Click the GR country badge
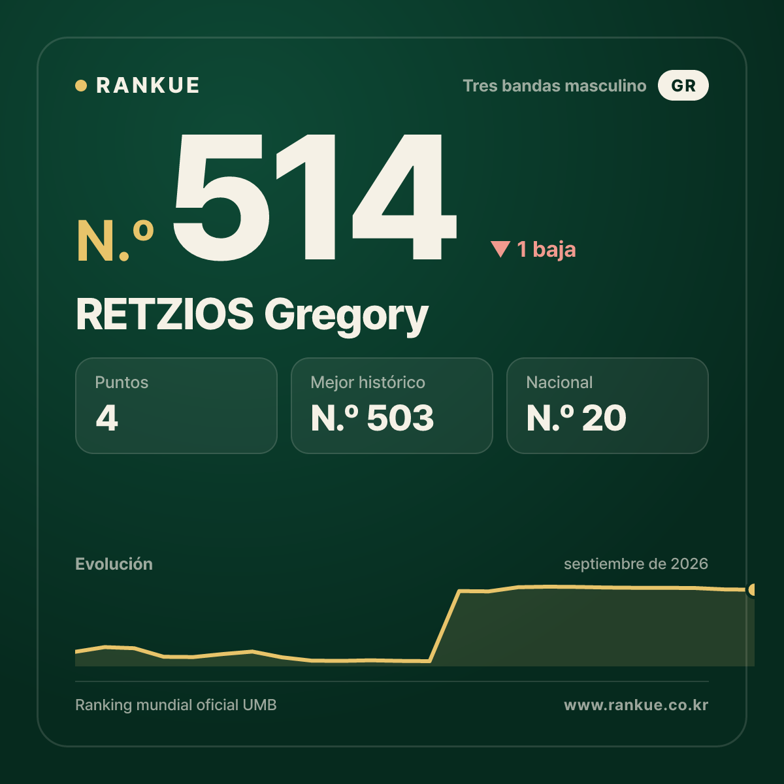The image size is (784, 784). pyautogui.click(x=683, y=86)
